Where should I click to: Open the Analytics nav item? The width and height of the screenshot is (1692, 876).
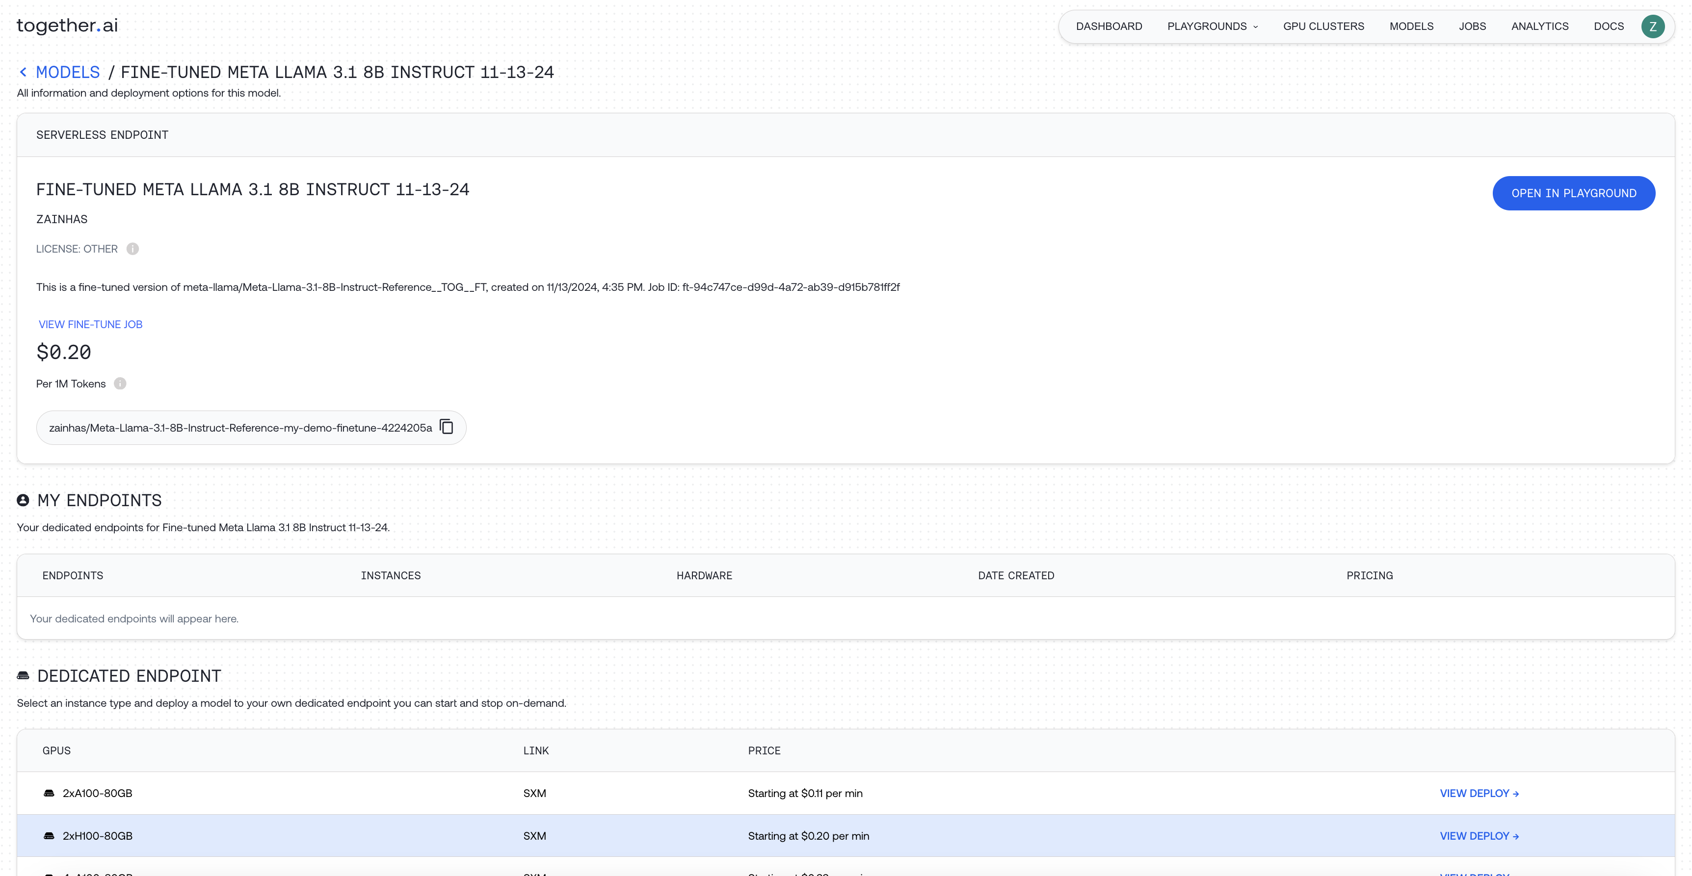coord(1539,26)
